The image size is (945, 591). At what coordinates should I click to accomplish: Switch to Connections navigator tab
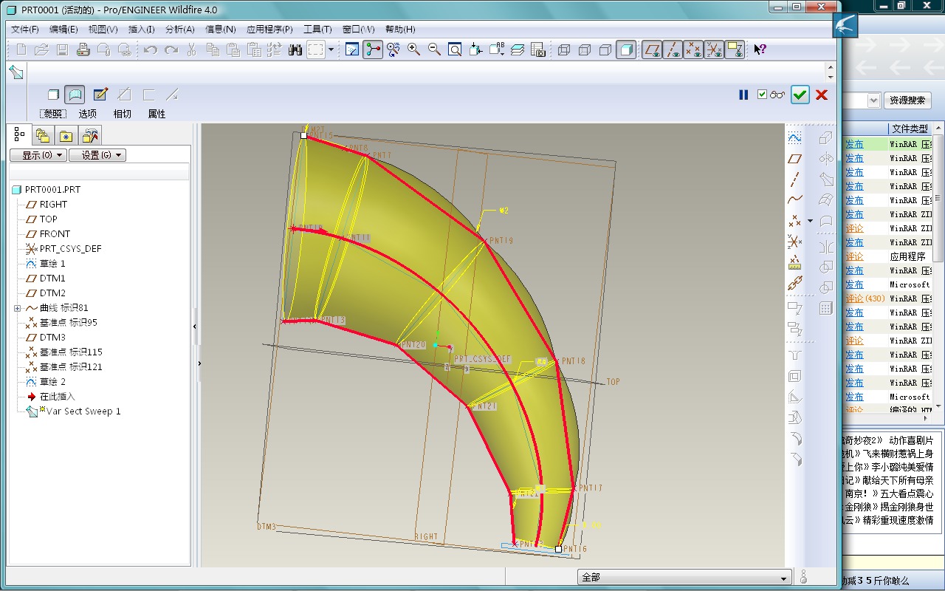pyautogui.click(x=91, y=135)
